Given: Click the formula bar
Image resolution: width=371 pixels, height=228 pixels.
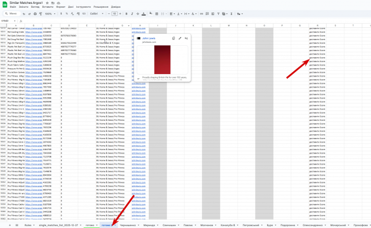Looking at the screenshot, I should [x=197, y=21].
